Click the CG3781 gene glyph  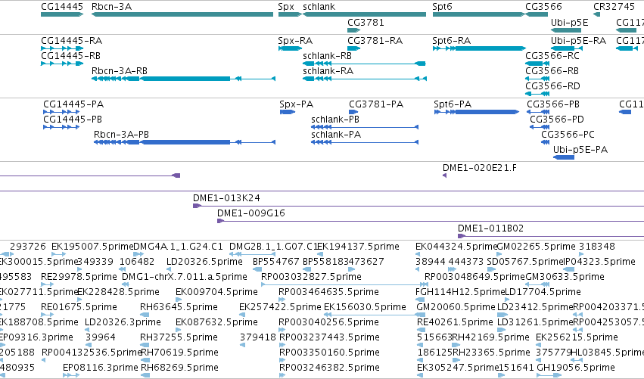(x=353, y=30)
